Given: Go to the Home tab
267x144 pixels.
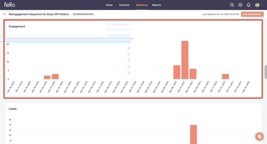Looking at the screenshot, I should [x=109, y=5].
